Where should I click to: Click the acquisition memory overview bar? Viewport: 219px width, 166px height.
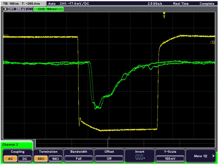(x=125, y=143)
